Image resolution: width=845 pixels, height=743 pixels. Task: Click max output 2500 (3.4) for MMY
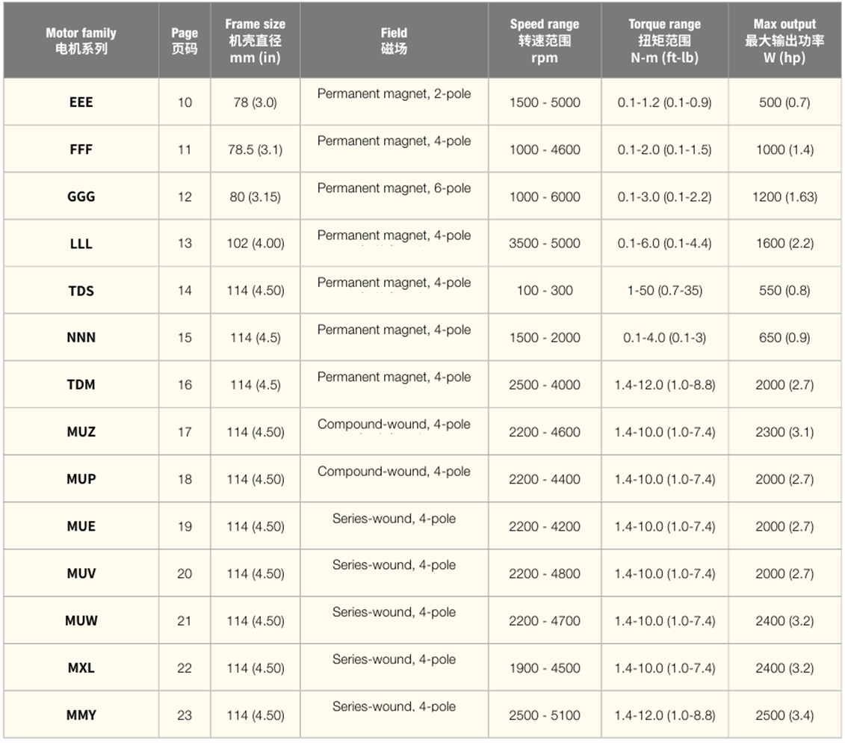point(784,715)
